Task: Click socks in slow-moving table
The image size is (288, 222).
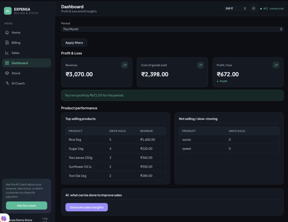Action: coord(186,139)
